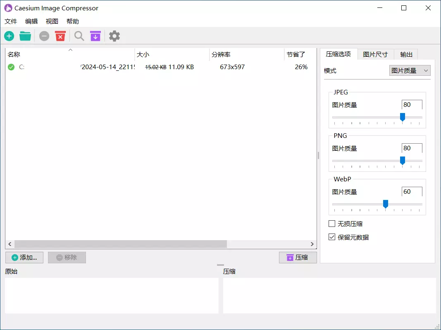
Task: Open the 文件 menu
Action: (x=11, y=21)
